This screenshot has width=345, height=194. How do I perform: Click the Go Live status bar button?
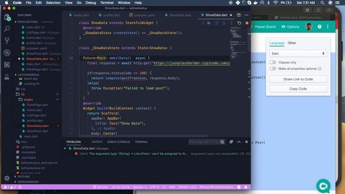tap(100, 187)
